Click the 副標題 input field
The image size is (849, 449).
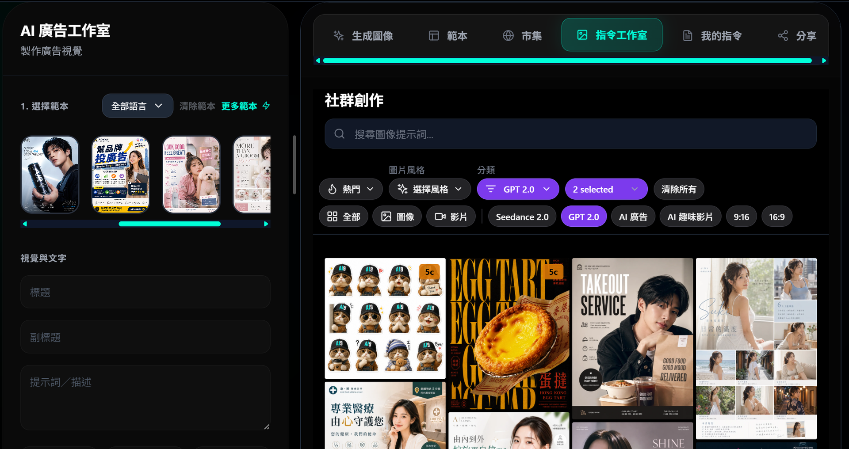click(145, 337)
